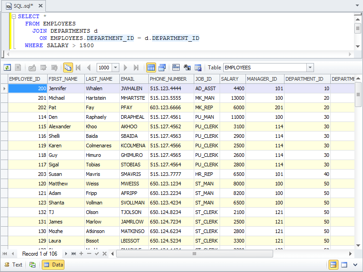Open the document tabs list dropdown arrow

tap(357, 5)
